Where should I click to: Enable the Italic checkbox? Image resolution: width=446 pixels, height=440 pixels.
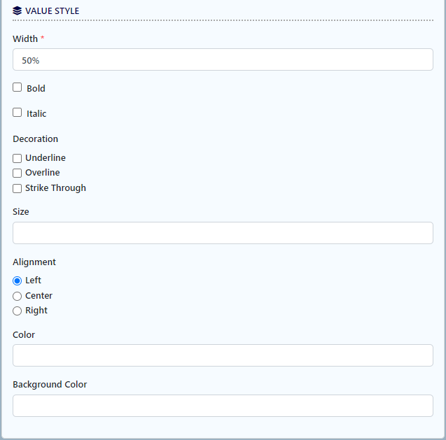coord(18,113)
